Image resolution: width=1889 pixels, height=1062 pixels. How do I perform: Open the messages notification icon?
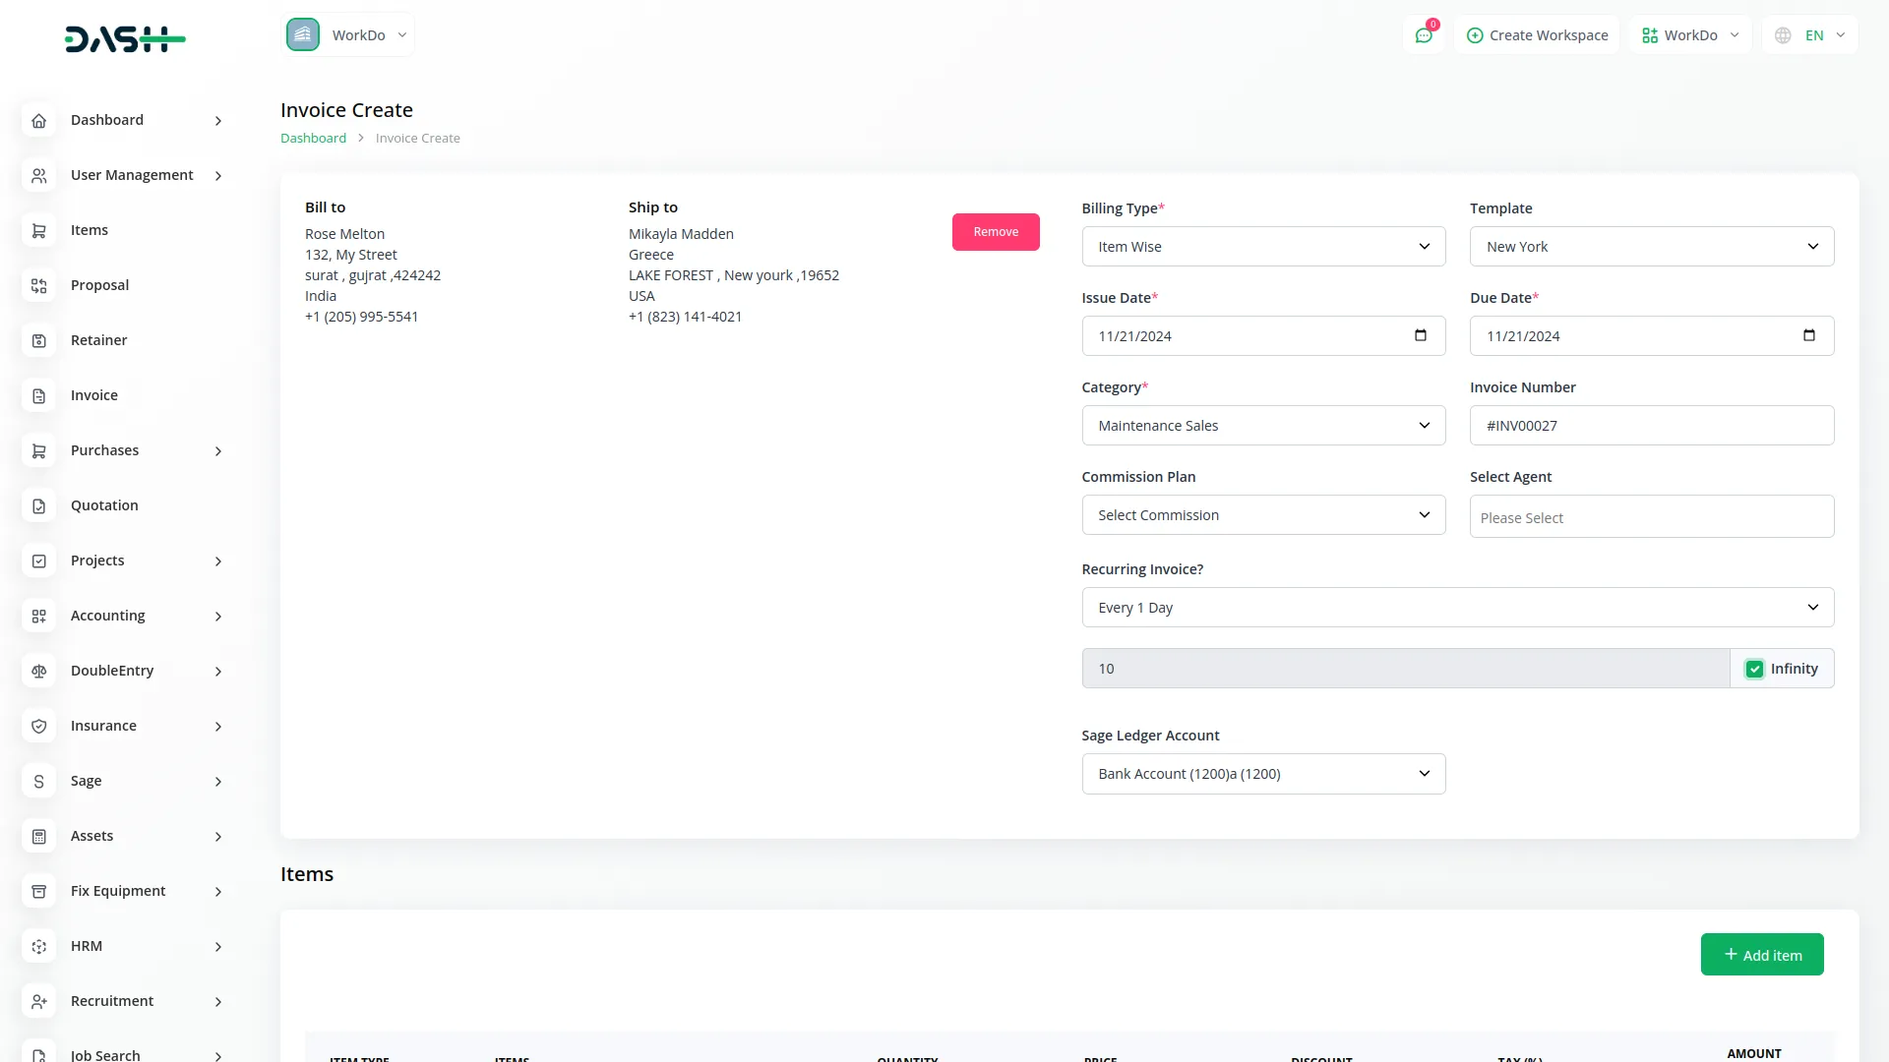coord(1424,34)
